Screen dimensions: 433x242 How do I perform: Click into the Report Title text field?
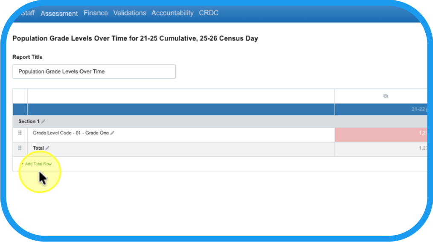click(x=94, y=71)
